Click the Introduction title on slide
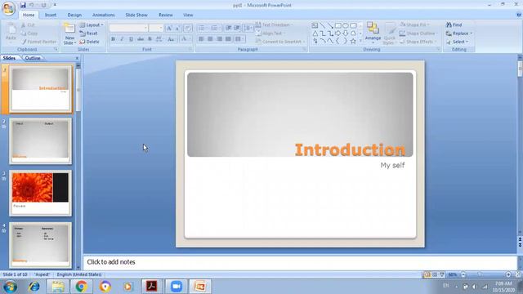 point(350,149)
